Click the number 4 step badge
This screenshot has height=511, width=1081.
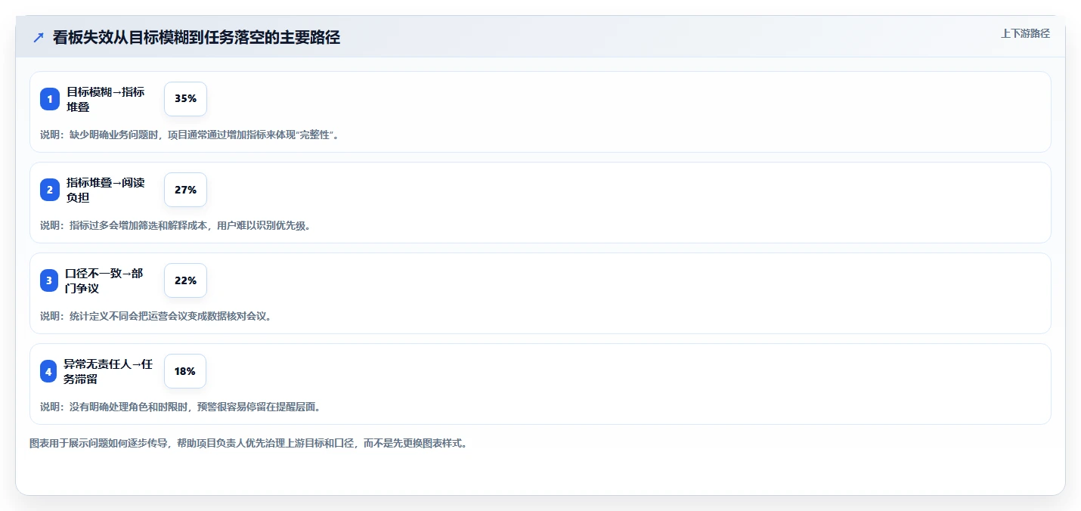(x=49, y=371)
